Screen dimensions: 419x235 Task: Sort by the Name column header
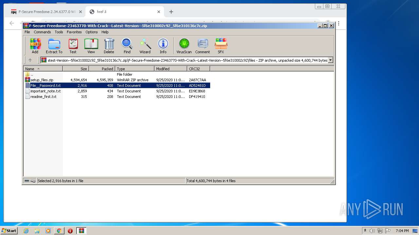point(43,69)
